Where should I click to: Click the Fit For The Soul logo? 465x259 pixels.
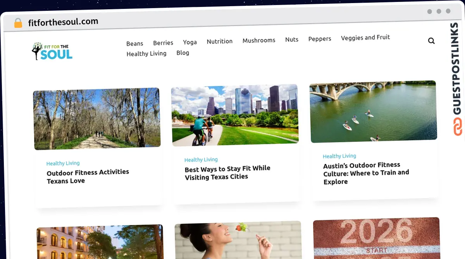[52, 51]
